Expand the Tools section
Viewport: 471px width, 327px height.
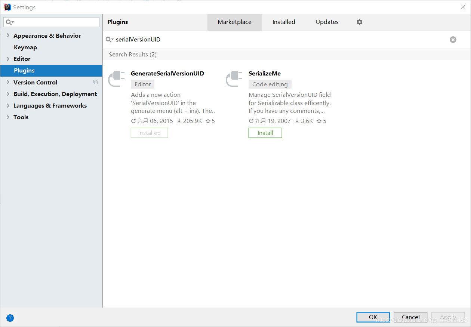pyautogui.click(x=8, y=117)
